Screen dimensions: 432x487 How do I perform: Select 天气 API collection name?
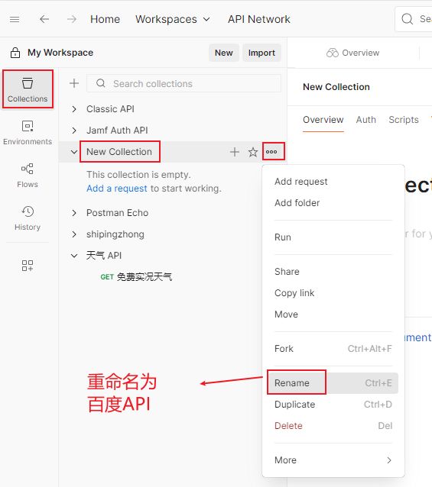104,256
